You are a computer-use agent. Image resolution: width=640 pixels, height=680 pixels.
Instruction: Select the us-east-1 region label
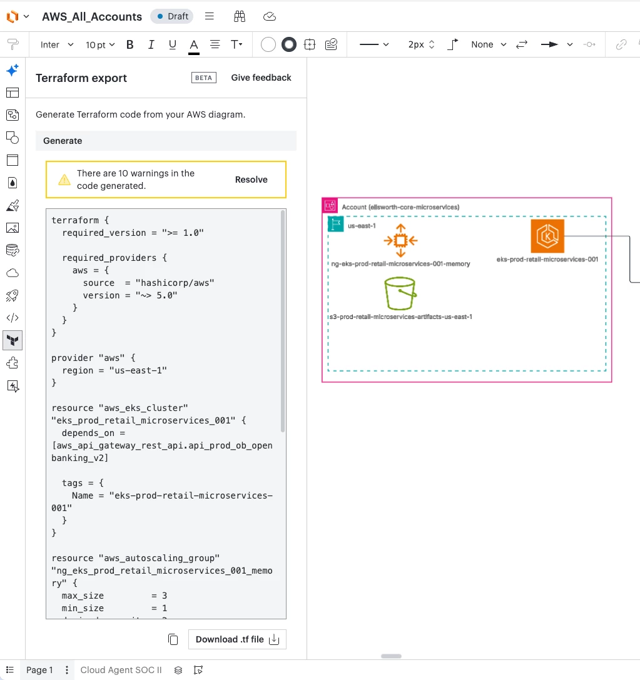(362, 226)
